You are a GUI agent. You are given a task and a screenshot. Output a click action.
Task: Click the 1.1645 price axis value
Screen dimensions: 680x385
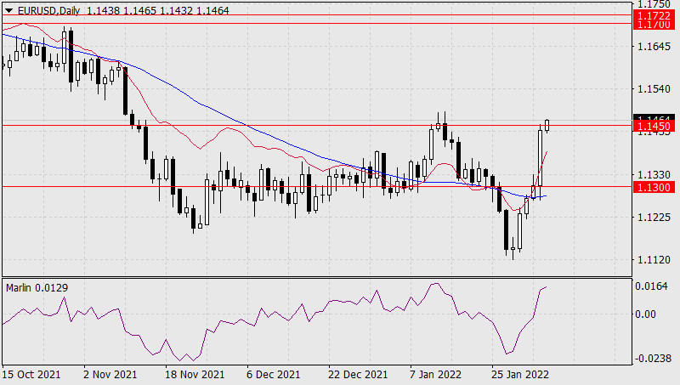pyautogui.click(x=654, y=47)
